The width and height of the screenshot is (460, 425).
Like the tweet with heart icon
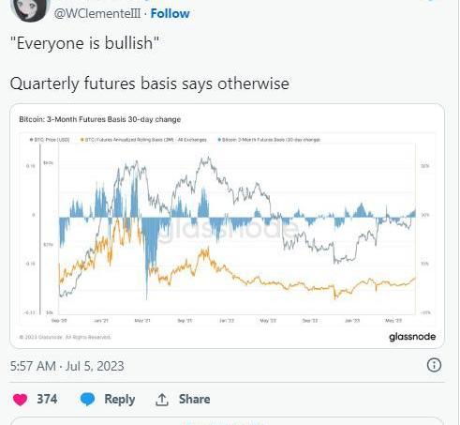(x=20, y=400)
